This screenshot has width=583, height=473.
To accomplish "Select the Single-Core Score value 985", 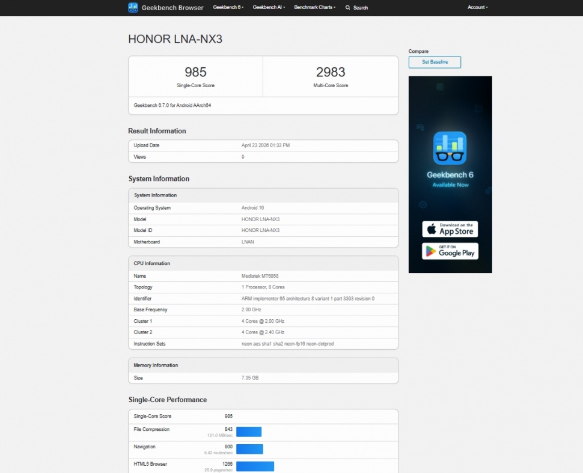I will (195, 72).
